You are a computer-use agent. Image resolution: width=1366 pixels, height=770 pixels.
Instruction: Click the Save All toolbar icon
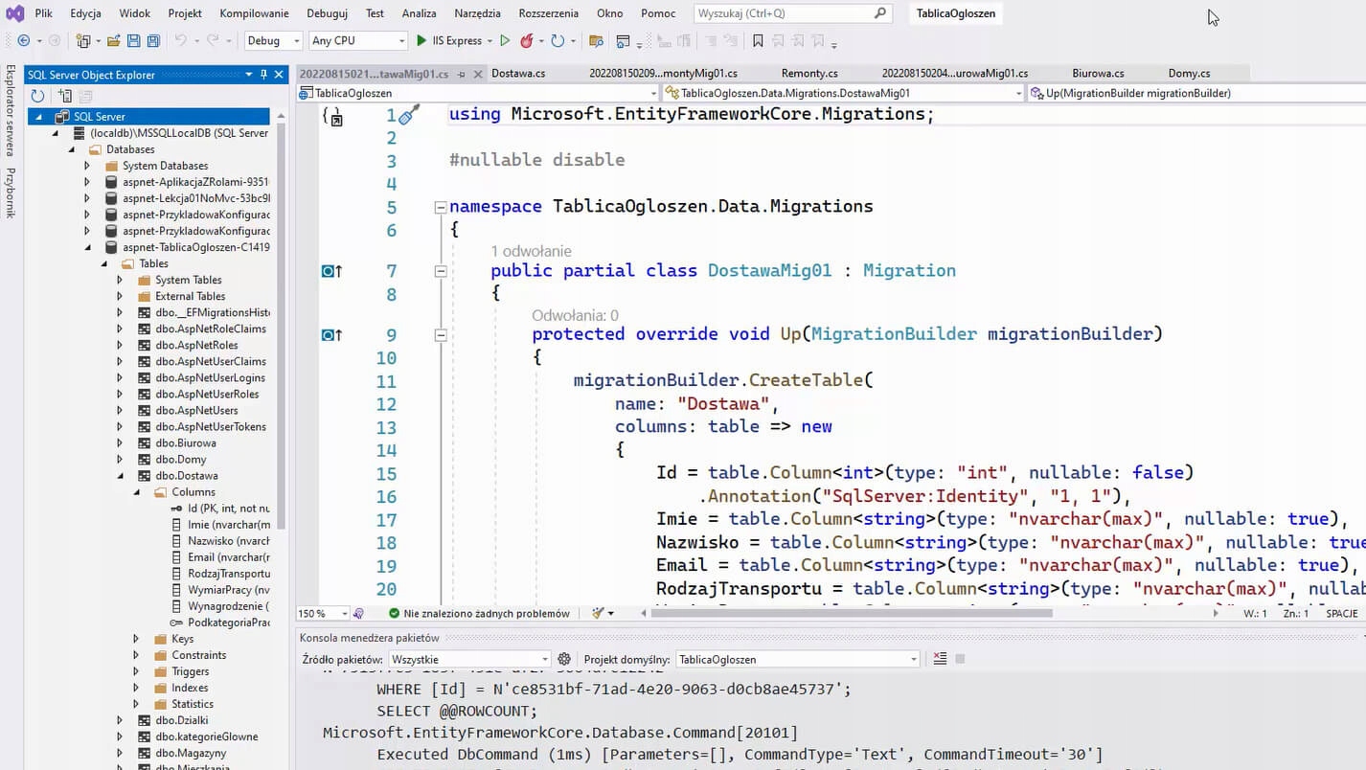coord(153,41)
